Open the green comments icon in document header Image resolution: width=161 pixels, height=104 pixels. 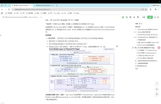[123, 17]
